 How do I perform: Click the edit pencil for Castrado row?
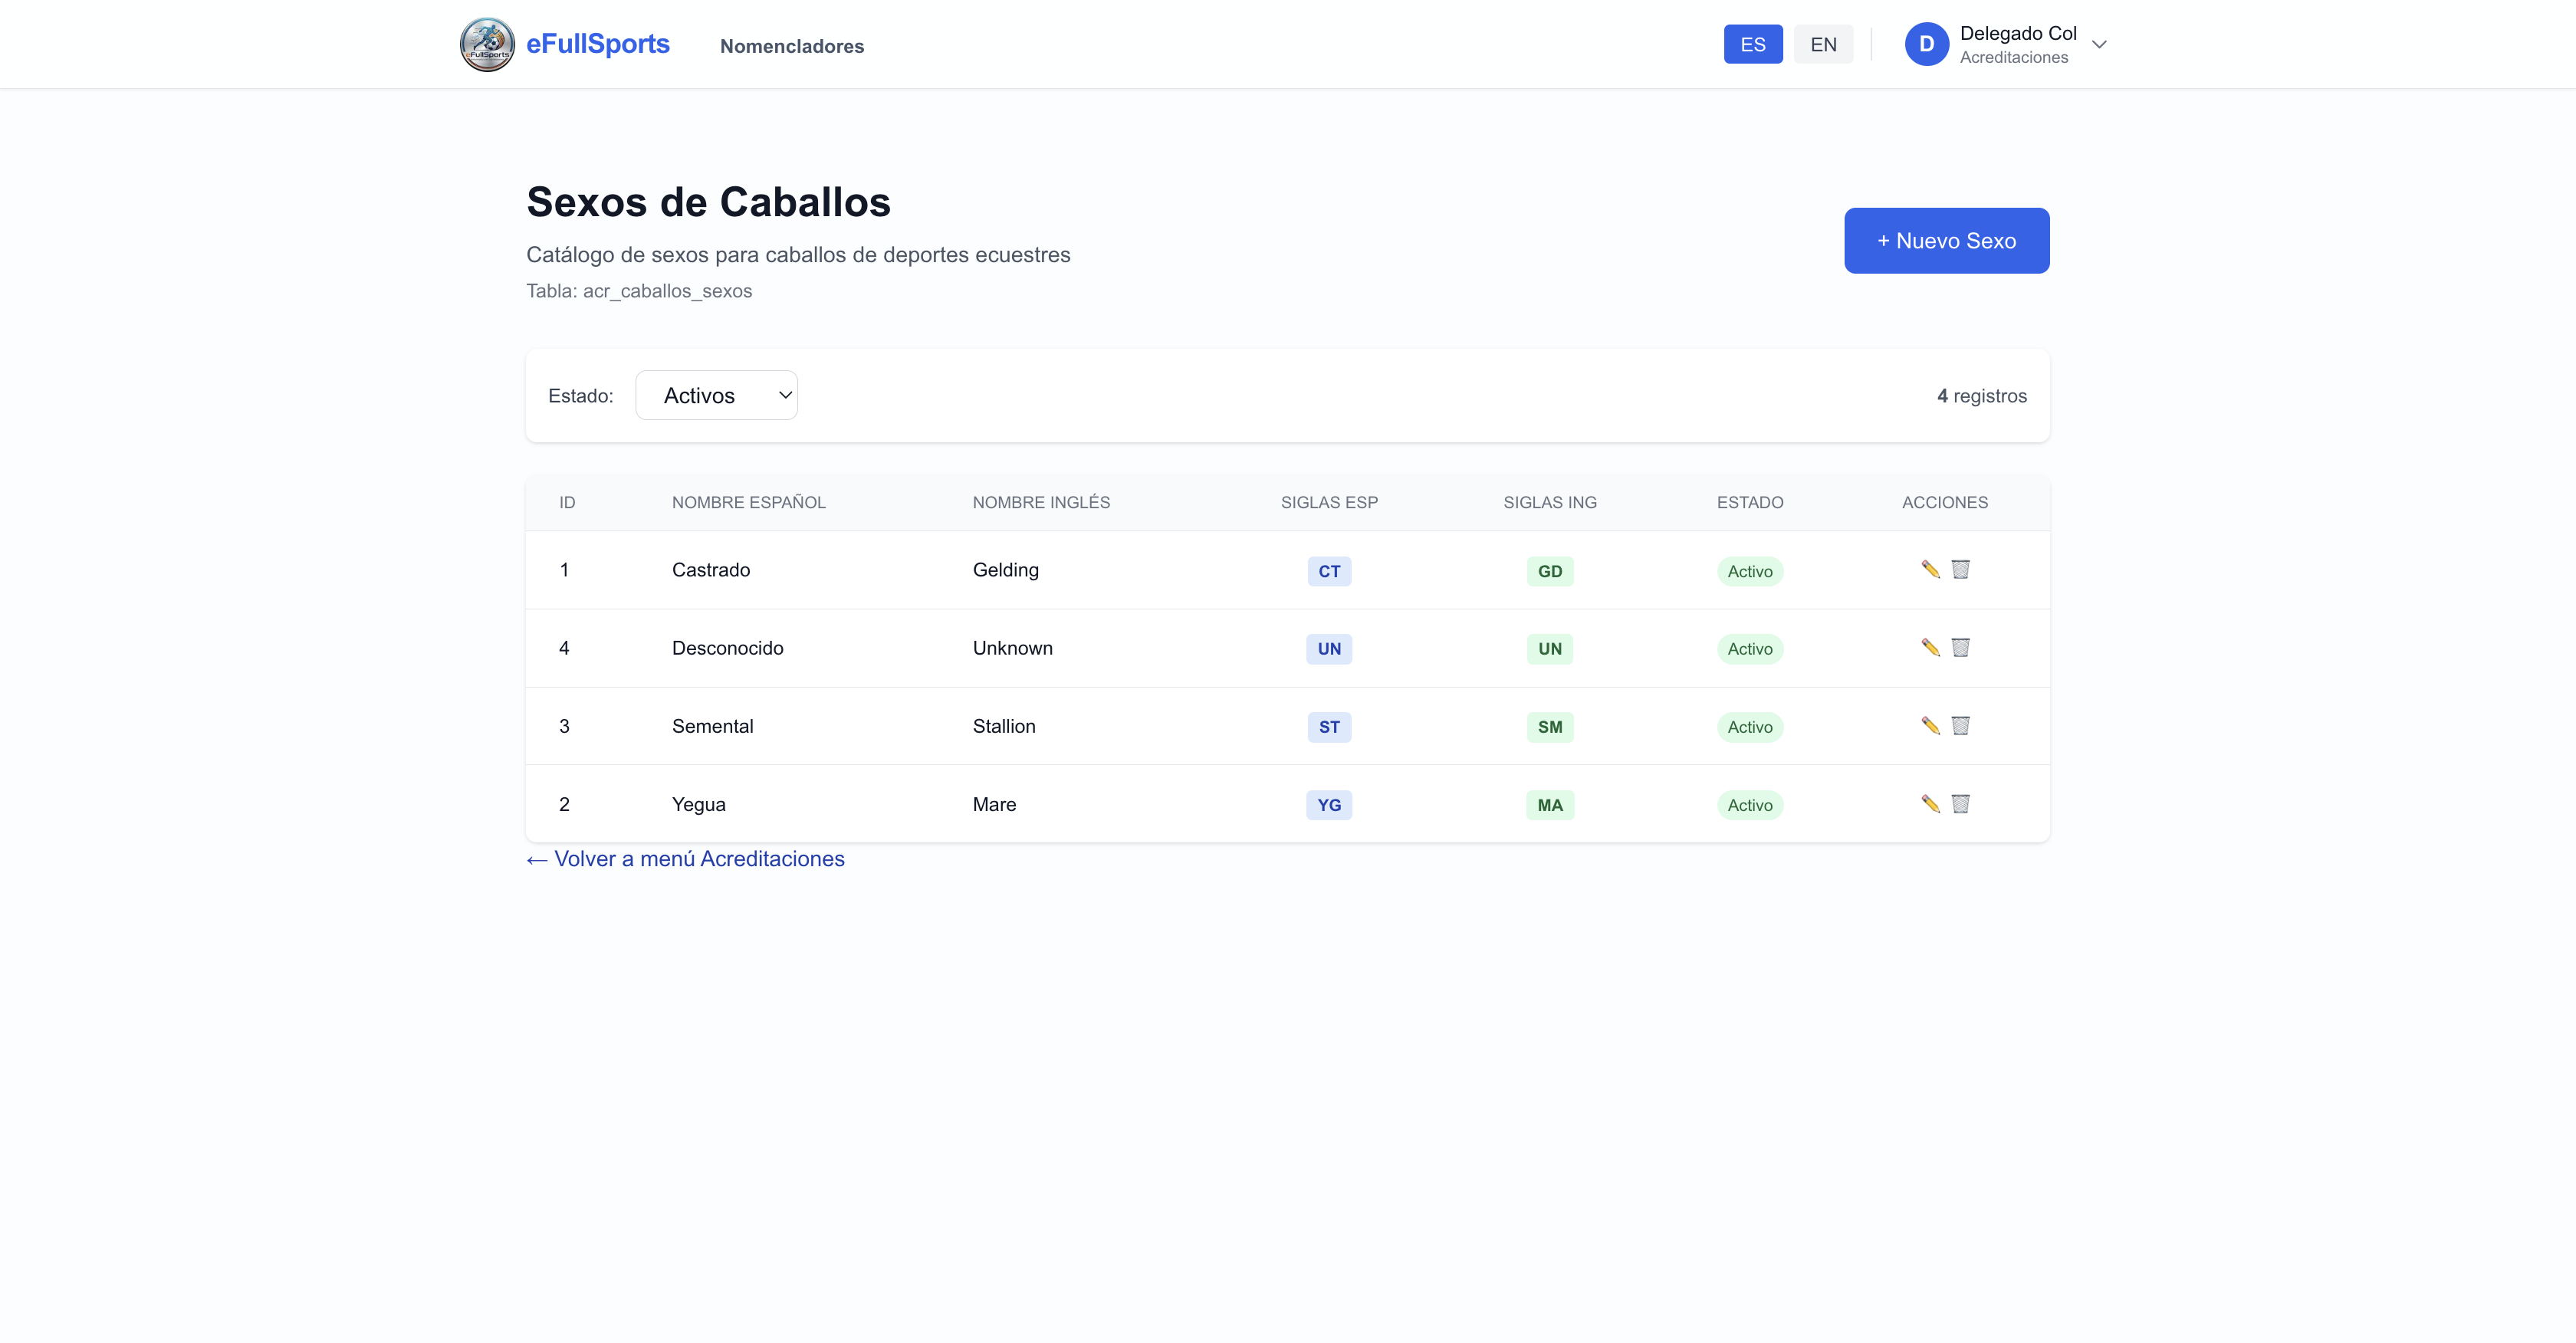(1930, 569)
